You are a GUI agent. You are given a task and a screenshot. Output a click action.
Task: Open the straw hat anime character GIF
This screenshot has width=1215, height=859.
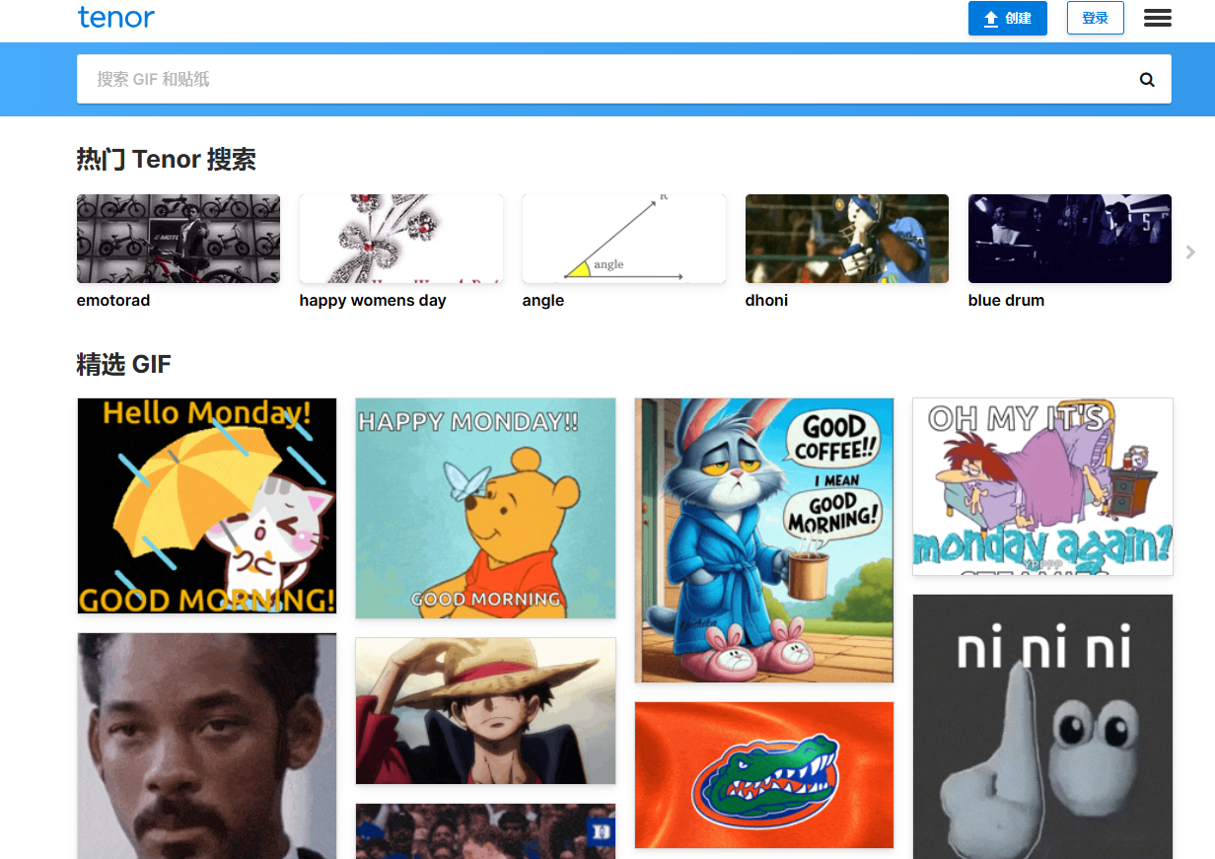click(485, 711)
